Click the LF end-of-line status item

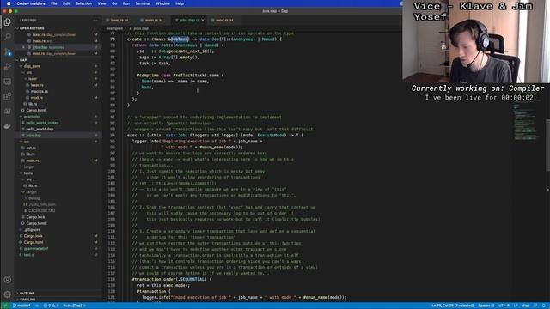tap(516, 306)
